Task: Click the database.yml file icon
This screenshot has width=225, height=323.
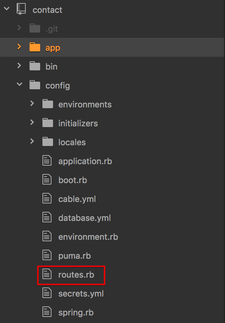Action: tap(47, 217)
